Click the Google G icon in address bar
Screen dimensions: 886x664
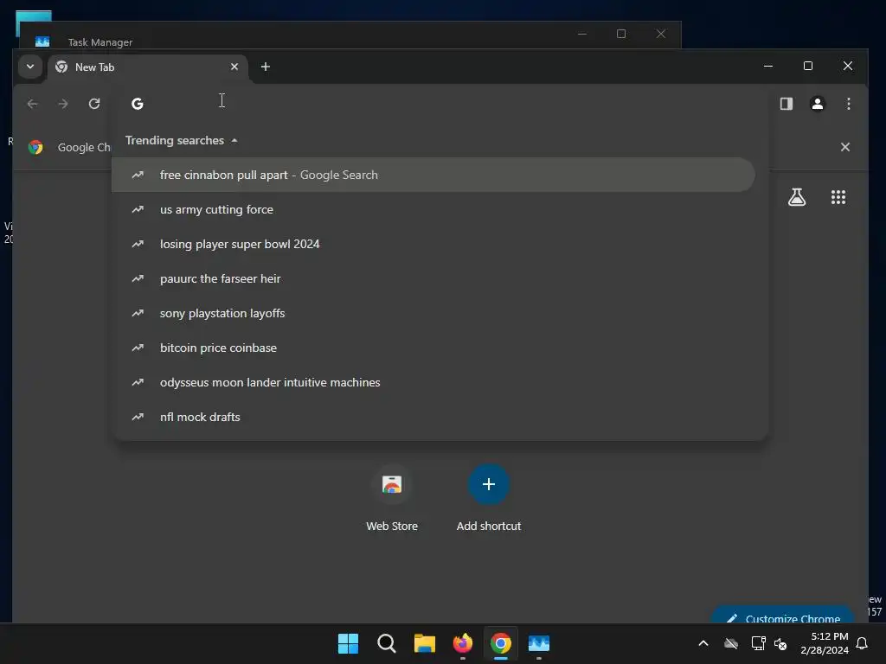tap(138, 104)
